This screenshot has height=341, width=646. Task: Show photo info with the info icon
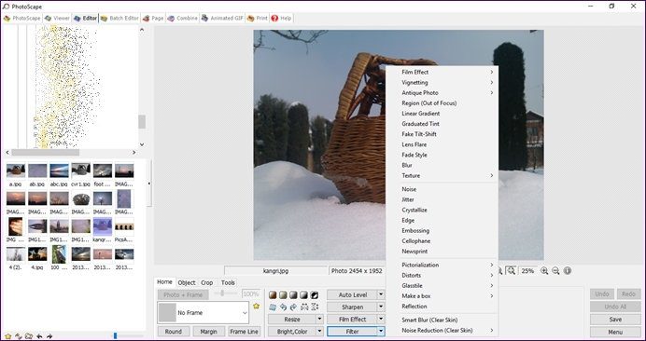pos(568,271)
